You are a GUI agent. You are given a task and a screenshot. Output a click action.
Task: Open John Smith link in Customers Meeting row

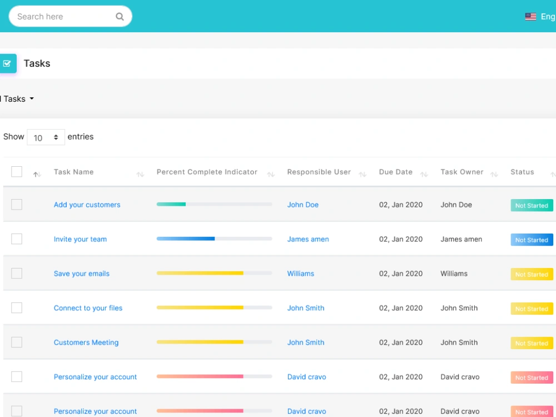tap(306, 342)
